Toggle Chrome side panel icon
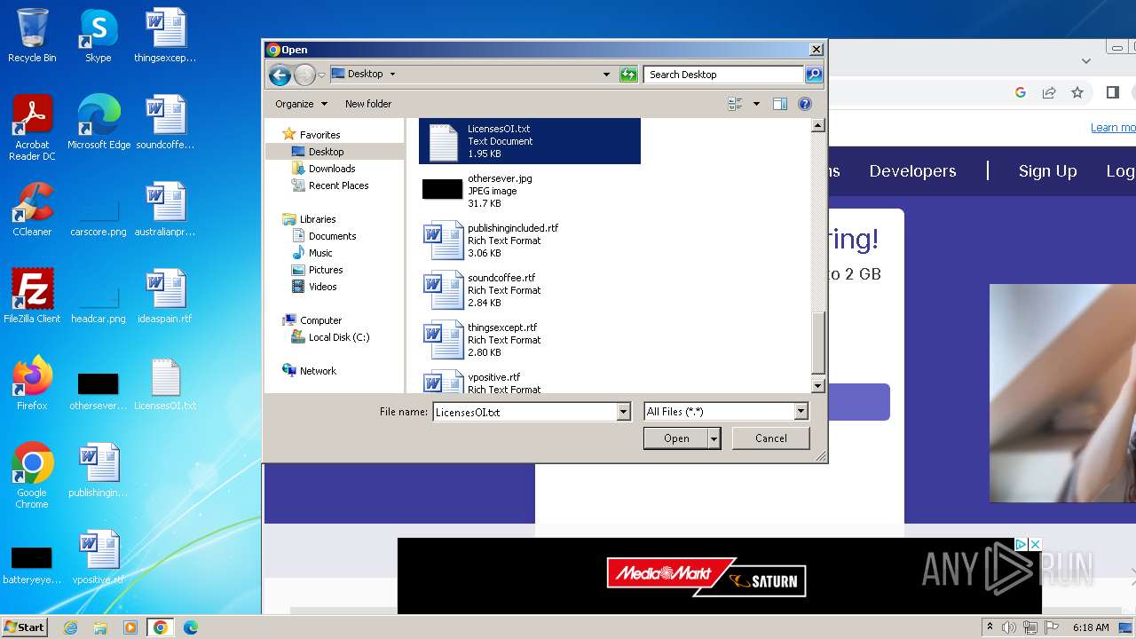The height and width of the screenshot is (639, 1136). coord(1113,92)
